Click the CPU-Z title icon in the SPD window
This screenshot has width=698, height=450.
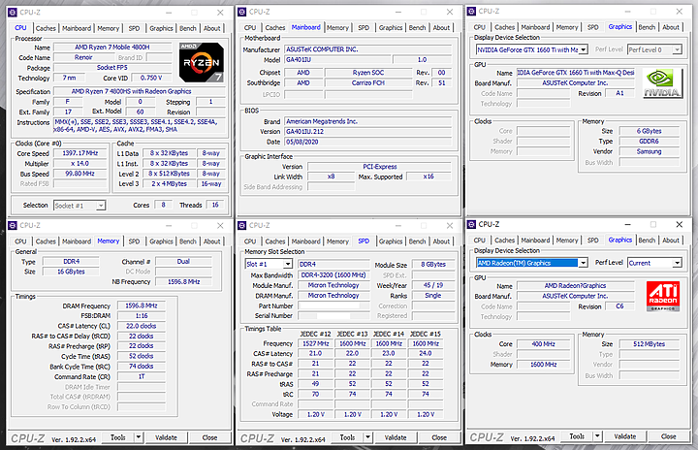[x=242, y=225]
